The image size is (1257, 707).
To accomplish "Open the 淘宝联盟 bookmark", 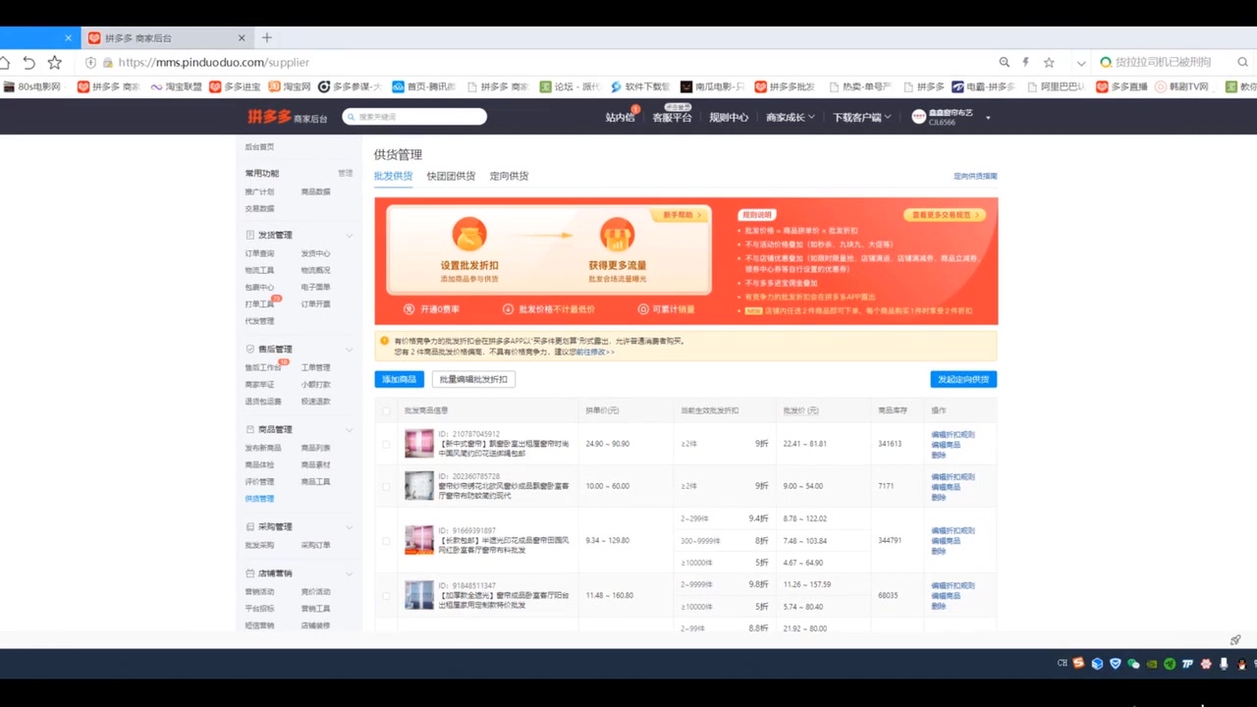I will [176, 86].
